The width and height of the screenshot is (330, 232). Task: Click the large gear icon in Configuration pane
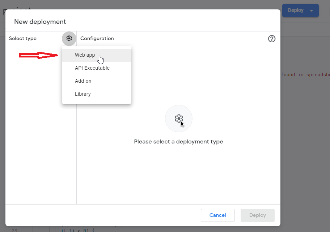[x=179, y=119]
